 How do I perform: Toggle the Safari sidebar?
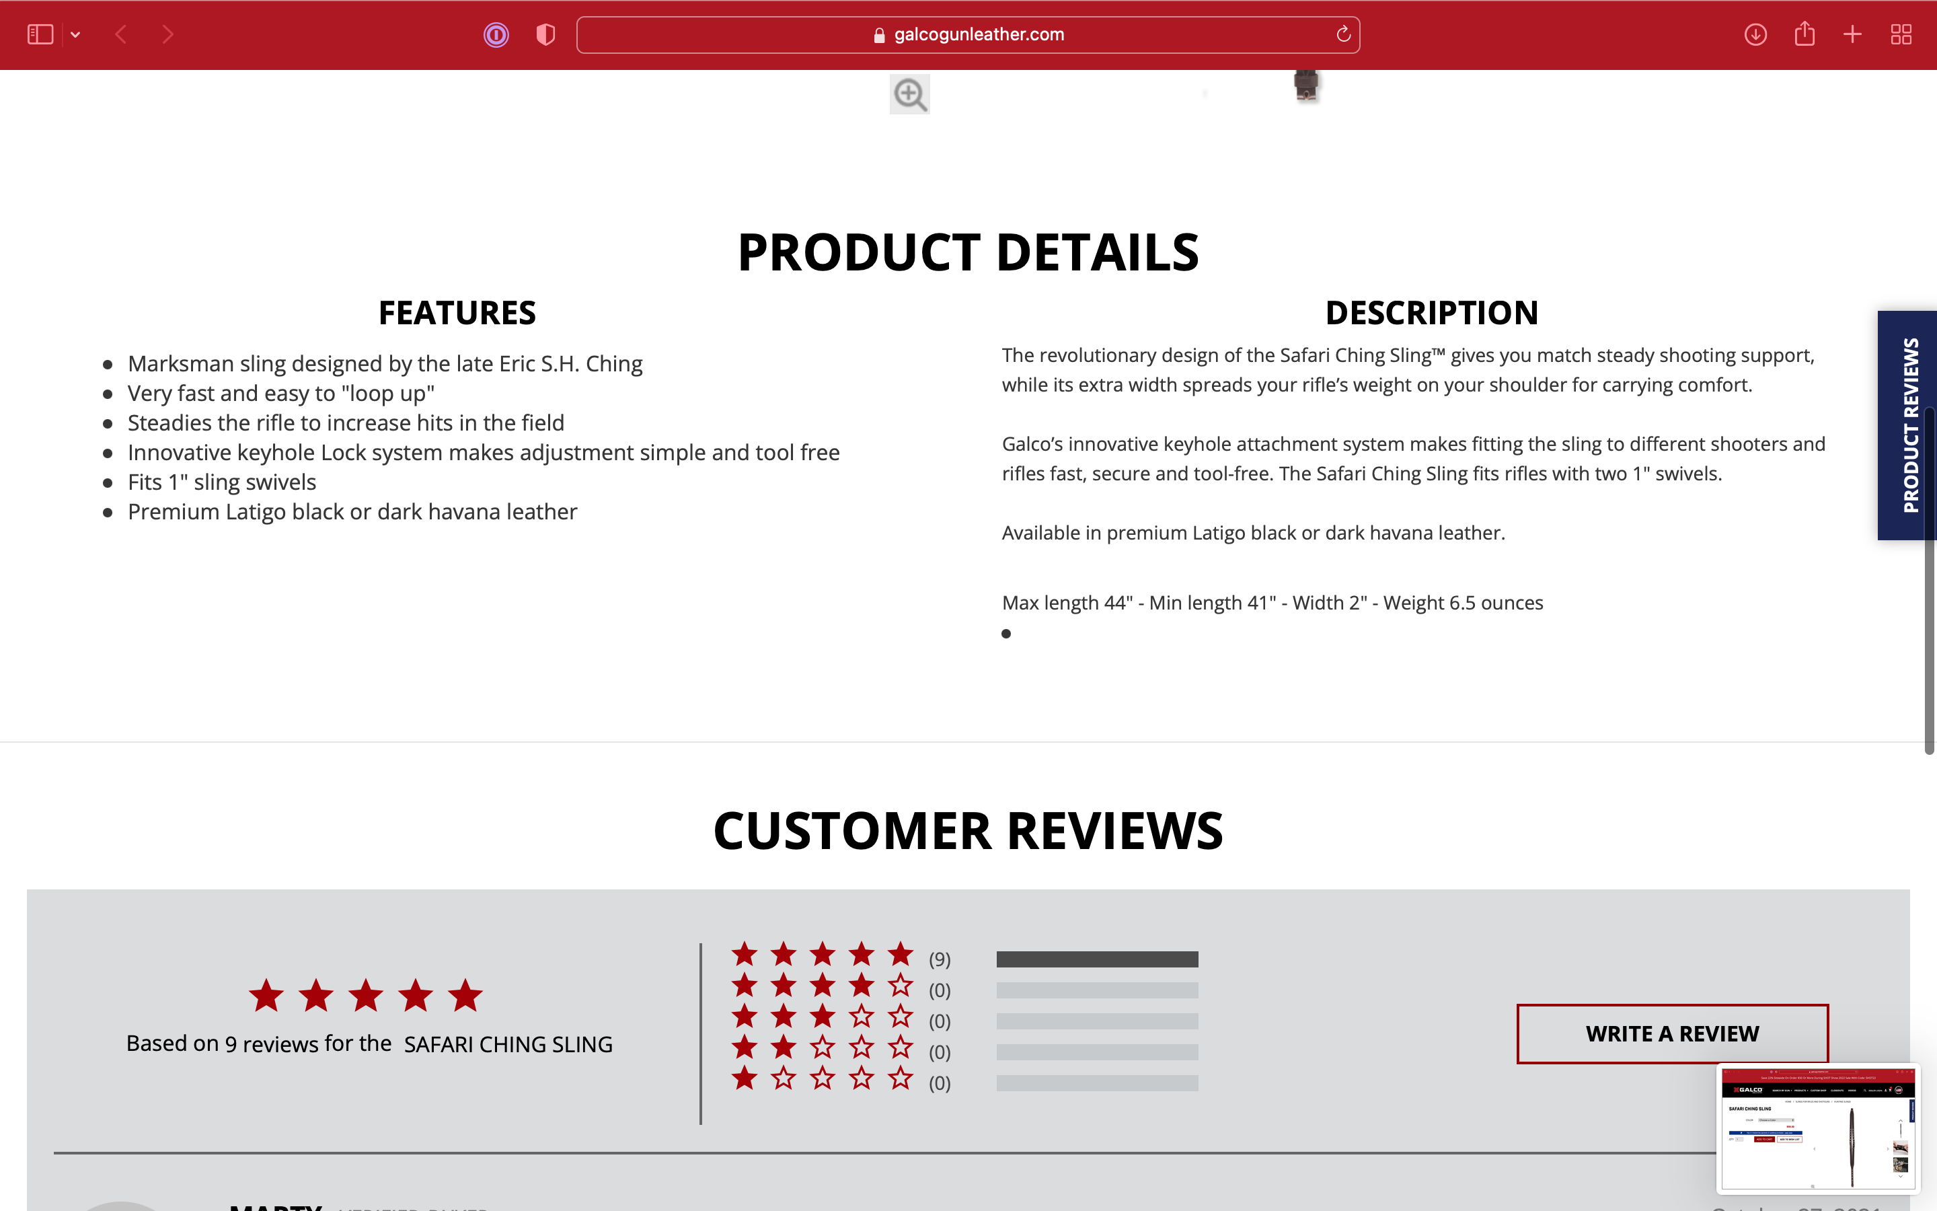[x=40, y=34]
